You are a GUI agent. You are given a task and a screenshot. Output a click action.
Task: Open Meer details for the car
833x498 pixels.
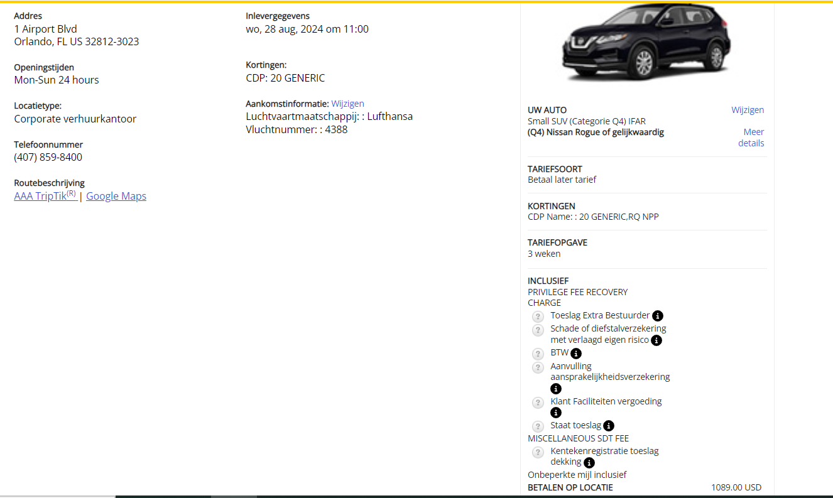[752, 138]
